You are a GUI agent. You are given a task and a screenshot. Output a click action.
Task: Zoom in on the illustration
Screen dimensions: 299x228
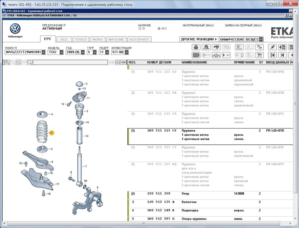(x=7, y=62)
